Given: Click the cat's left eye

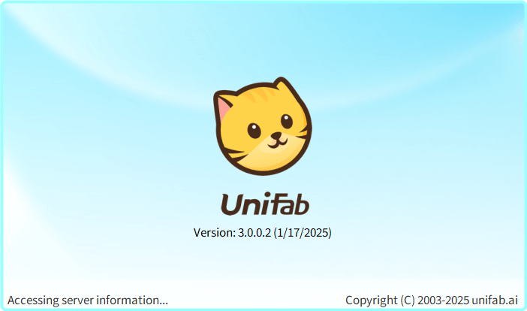Looking at the screenshot, I should pyautogui.click(x=254, y=131).
